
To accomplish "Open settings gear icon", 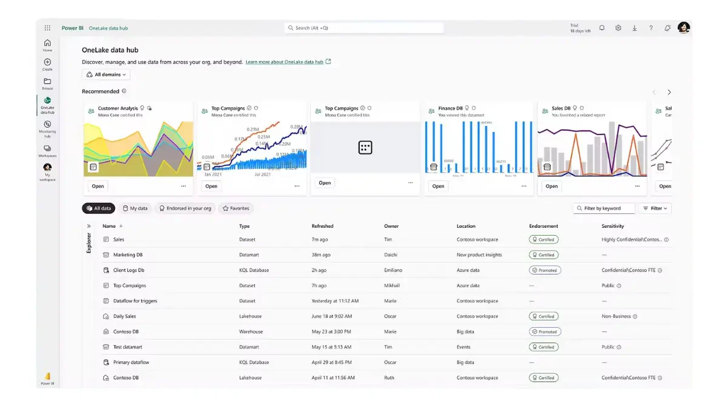I will point(618,28).
